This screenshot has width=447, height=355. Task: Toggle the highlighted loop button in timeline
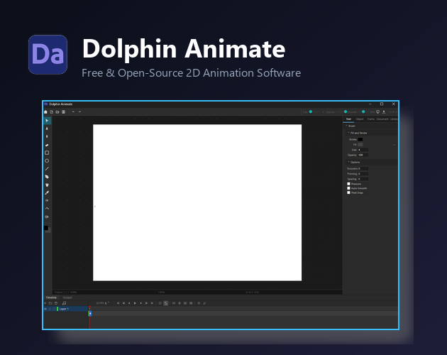[165, 303]
